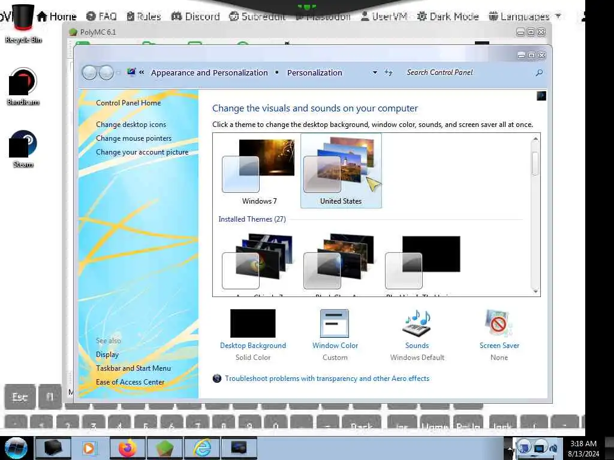The image size is (614, 460).
Task: Click the Desktop Background link text
Action: tap(253, 346)
